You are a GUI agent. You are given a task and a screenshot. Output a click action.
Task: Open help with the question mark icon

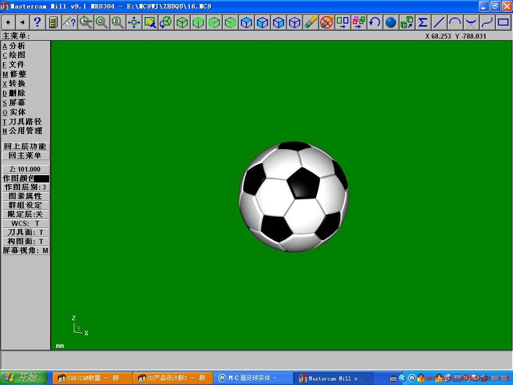(x=37, y=22)
